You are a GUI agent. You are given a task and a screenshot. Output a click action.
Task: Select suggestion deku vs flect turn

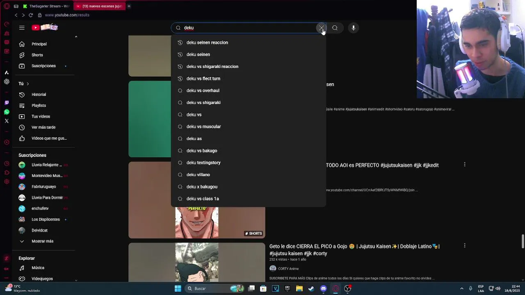249,79
